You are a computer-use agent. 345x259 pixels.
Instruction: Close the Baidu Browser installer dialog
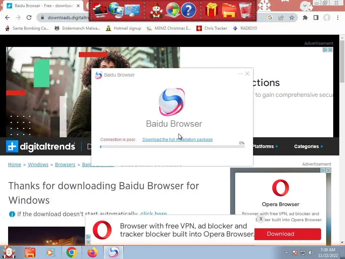(x=247, y=74)
